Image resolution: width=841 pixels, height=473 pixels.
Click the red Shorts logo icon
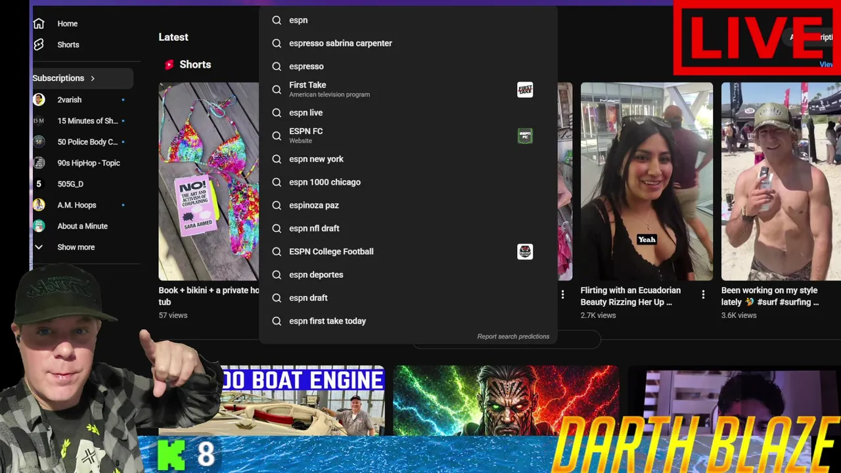[169, 64]
